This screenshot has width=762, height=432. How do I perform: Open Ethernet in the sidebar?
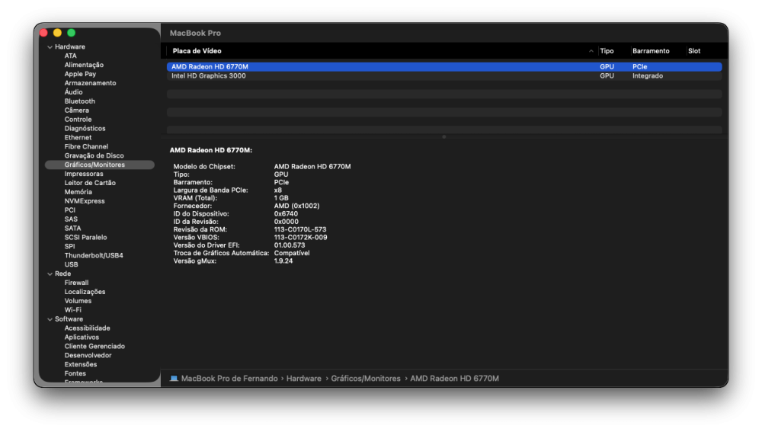point(78,137)
